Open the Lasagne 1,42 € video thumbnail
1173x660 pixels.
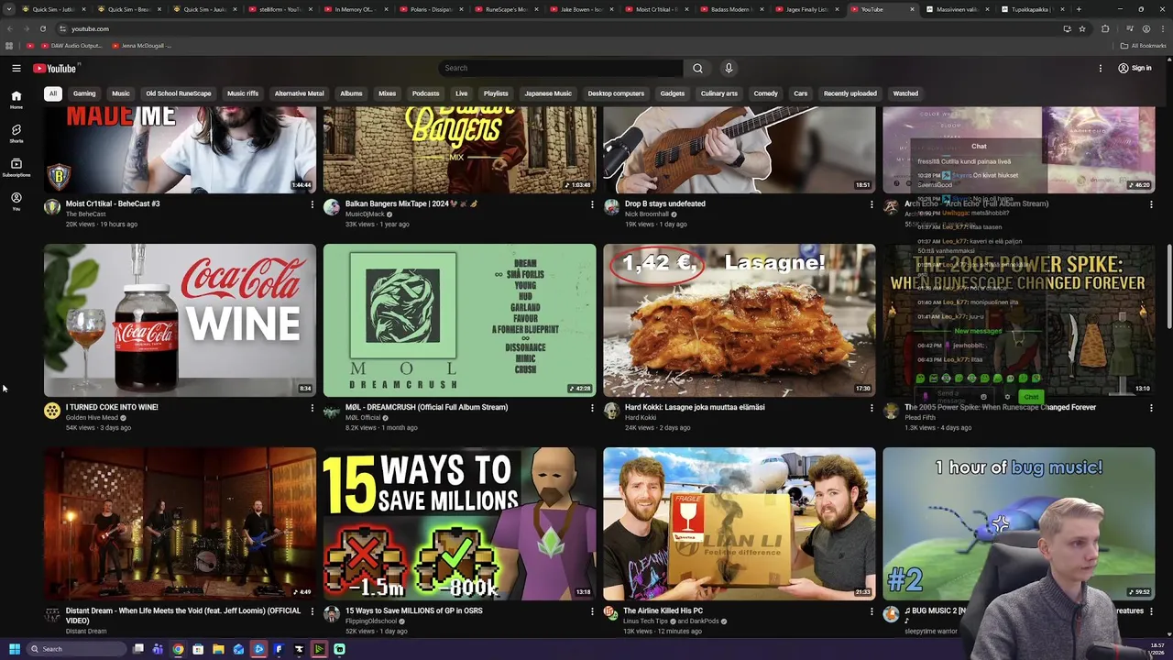(740, 320)
